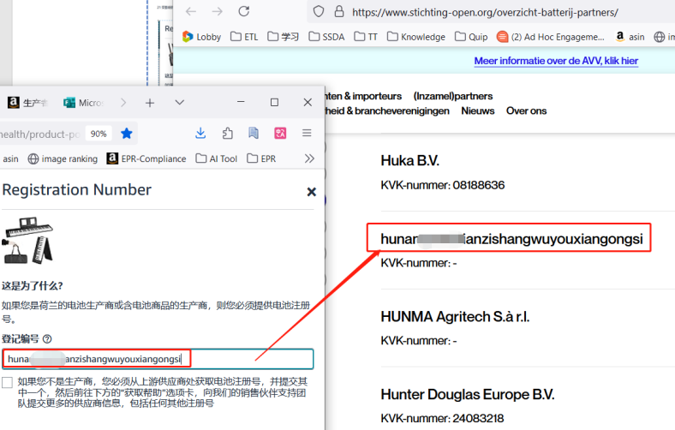This screenshot has height=430, width=675.
Task: Show help for 登记编号 field
Action: (48, 338)
